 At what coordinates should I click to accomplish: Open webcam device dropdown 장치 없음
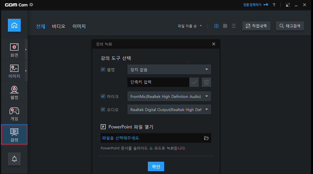[x=169, y=69]
